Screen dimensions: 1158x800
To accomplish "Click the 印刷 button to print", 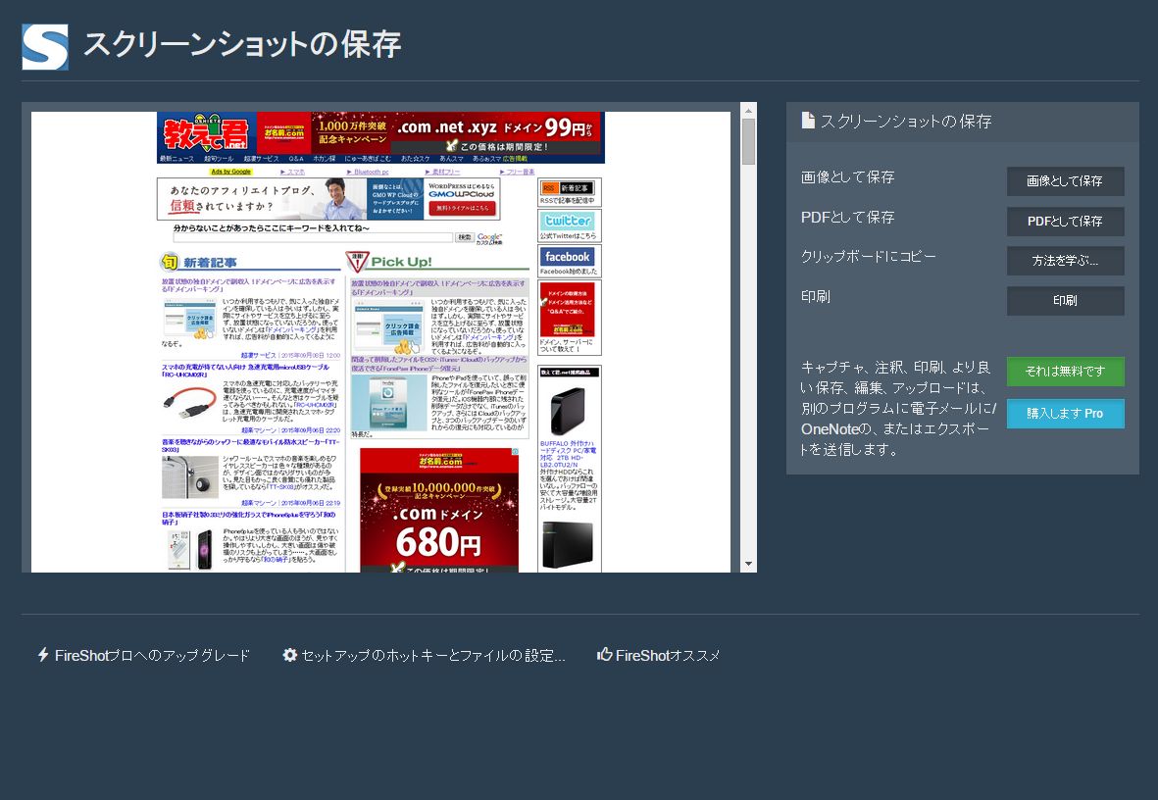I will [1065, 301].
